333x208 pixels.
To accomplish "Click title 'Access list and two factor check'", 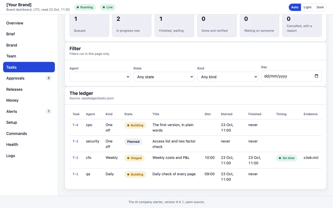I will pyautogui.click(x=174, y=144).
